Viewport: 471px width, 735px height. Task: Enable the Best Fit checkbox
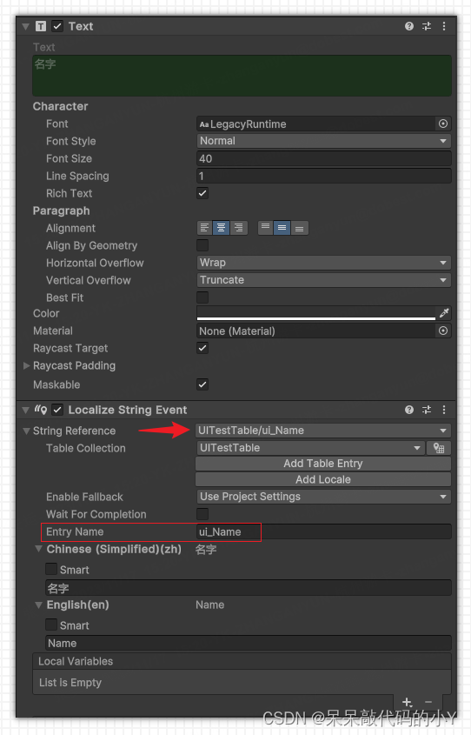(x=202, y=297)
